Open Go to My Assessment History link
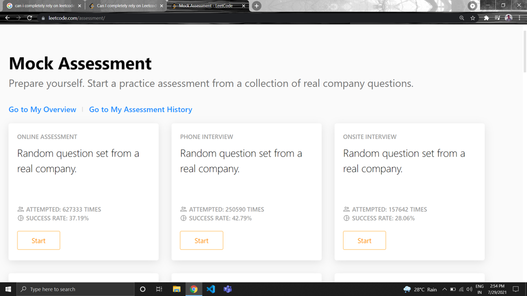The width and height of the screenshot is (527, 296). [x=141, y=110]
